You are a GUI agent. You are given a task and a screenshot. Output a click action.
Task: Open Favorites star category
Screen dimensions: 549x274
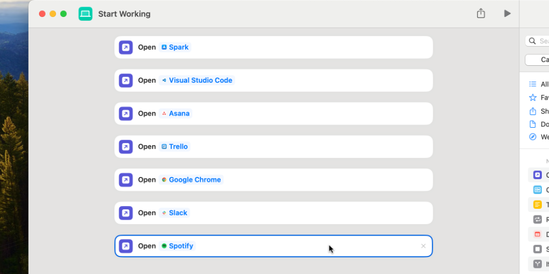(x=533, y=98)
